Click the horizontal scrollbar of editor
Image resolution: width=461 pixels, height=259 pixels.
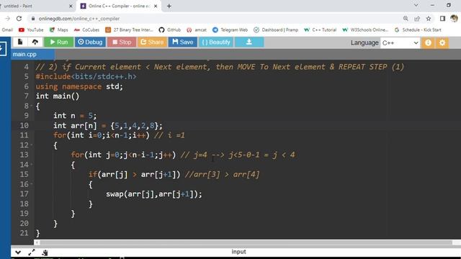coord(246,242)
